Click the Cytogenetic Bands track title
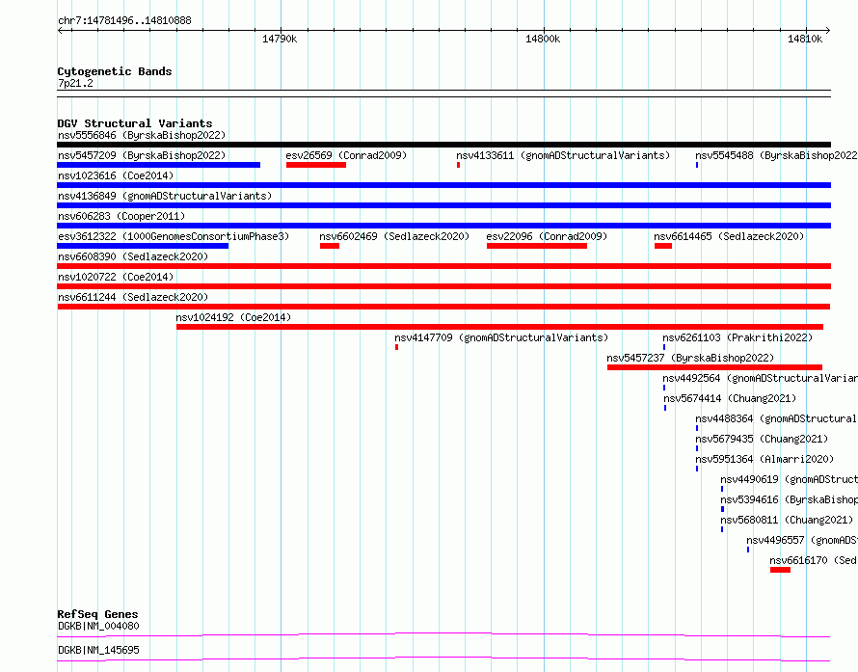This screenshot has width=858, height=672. (115, 71)
